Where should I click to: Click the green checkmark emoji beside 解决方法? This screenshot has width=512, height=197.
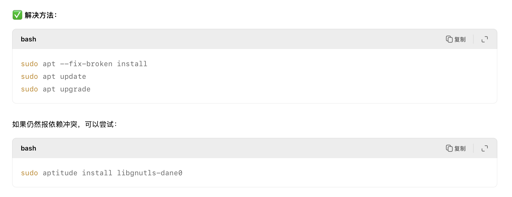(x=17, y=15)
